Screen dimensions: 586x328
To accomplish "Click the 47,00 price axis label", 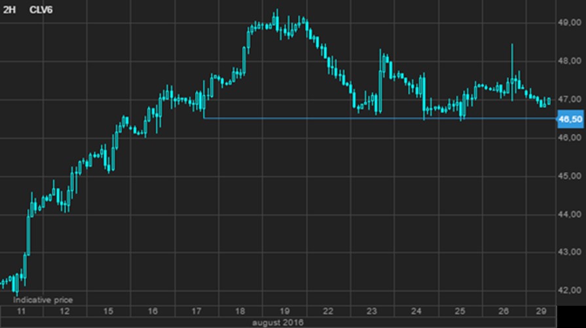I will 570,99.
